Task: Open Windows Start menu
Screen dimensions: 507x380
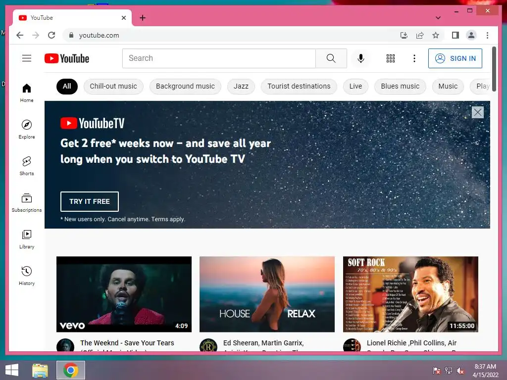Action: [12, 370]
